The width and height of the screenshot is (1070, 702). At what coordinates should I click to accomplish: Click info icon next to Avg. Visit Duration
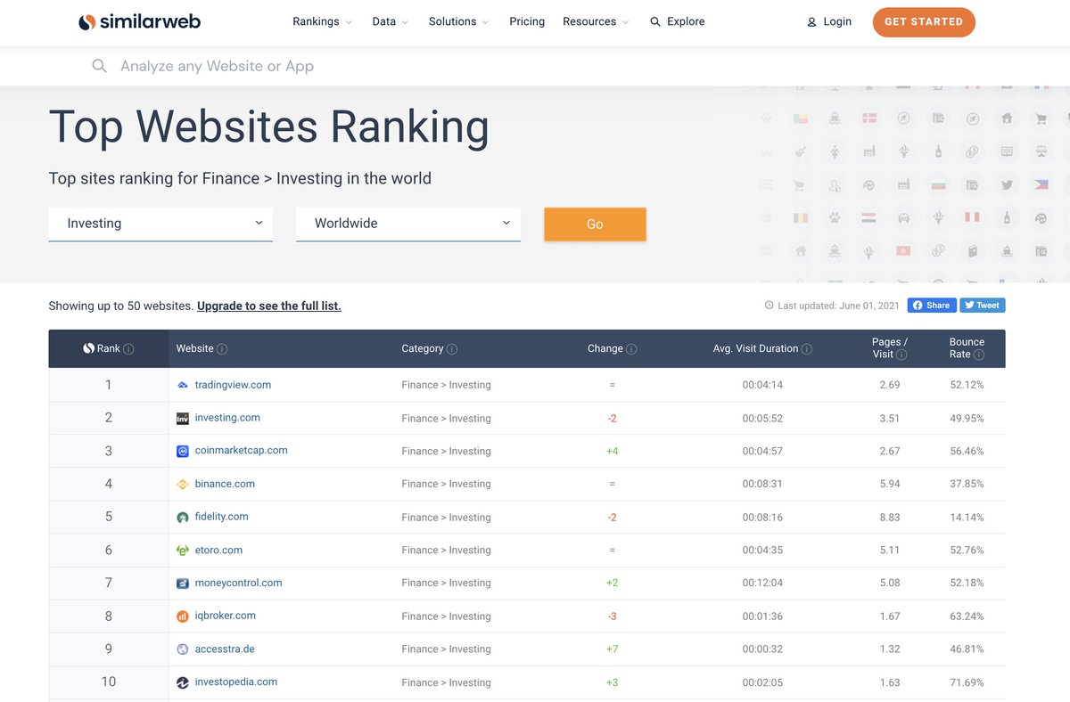[807, 349]
